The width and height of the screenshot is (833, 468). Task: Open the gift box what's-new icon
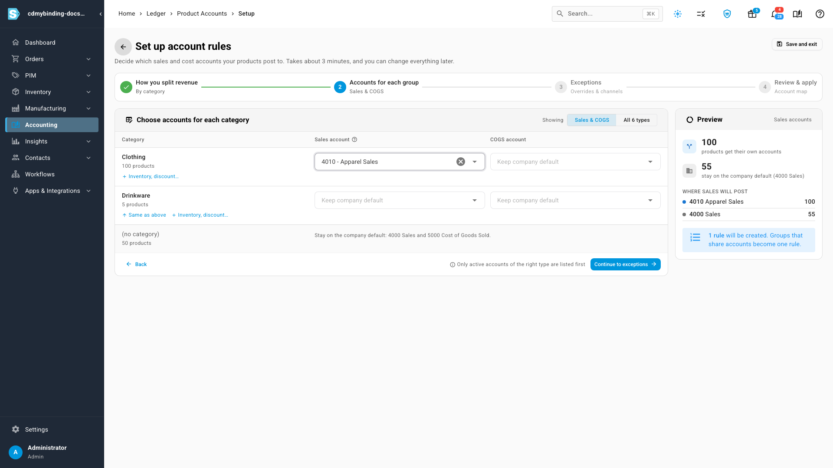tap(752, 14)
